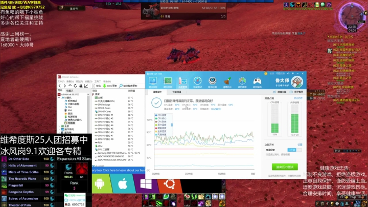Go back with AIDA64 left arrow
The width and height of the screenshot is (368, 207).
tap(60, 86)
